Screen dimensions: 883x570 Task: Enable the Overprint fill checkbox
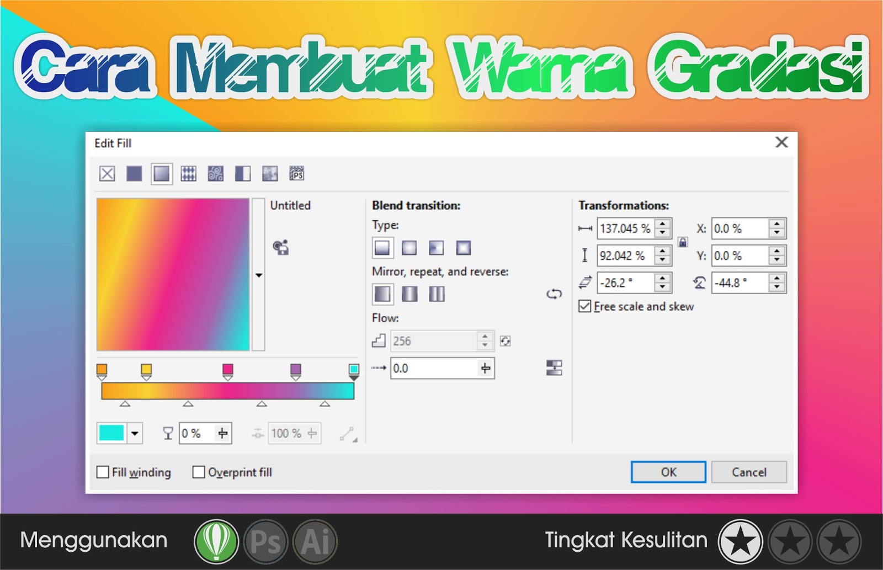pyautogui.click(x=199, y=472)
